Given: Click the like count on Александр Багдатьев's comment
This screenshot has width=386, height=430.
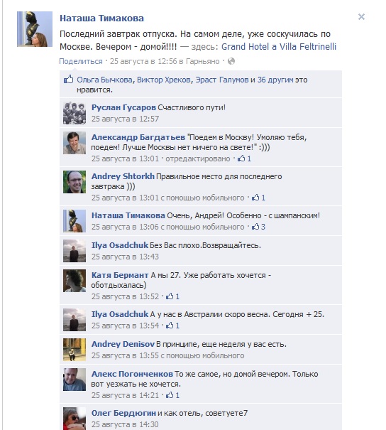Looking at the screenshot, I should click(249, 158).
